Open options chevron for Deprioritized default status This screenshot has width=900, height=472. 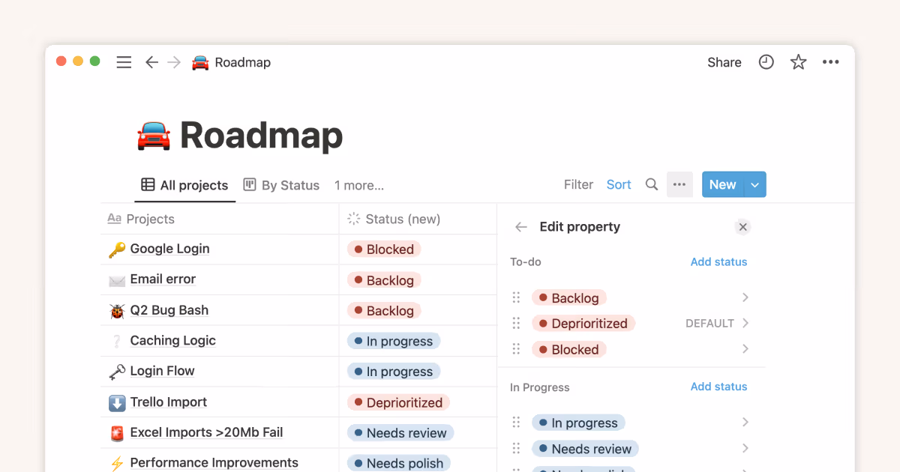[745, 323]
